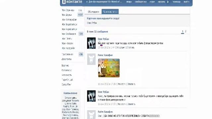Select page 1 in the topic pagination
Screen dimensions: 212x119
(183, 31)
